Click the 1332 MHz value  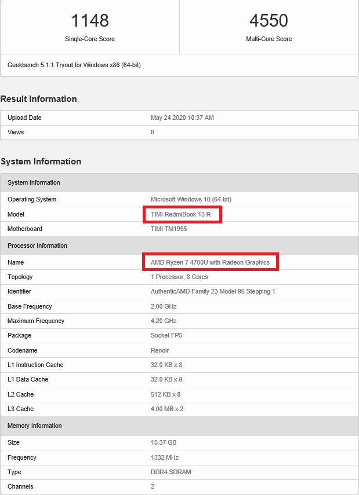pos(165,457)
